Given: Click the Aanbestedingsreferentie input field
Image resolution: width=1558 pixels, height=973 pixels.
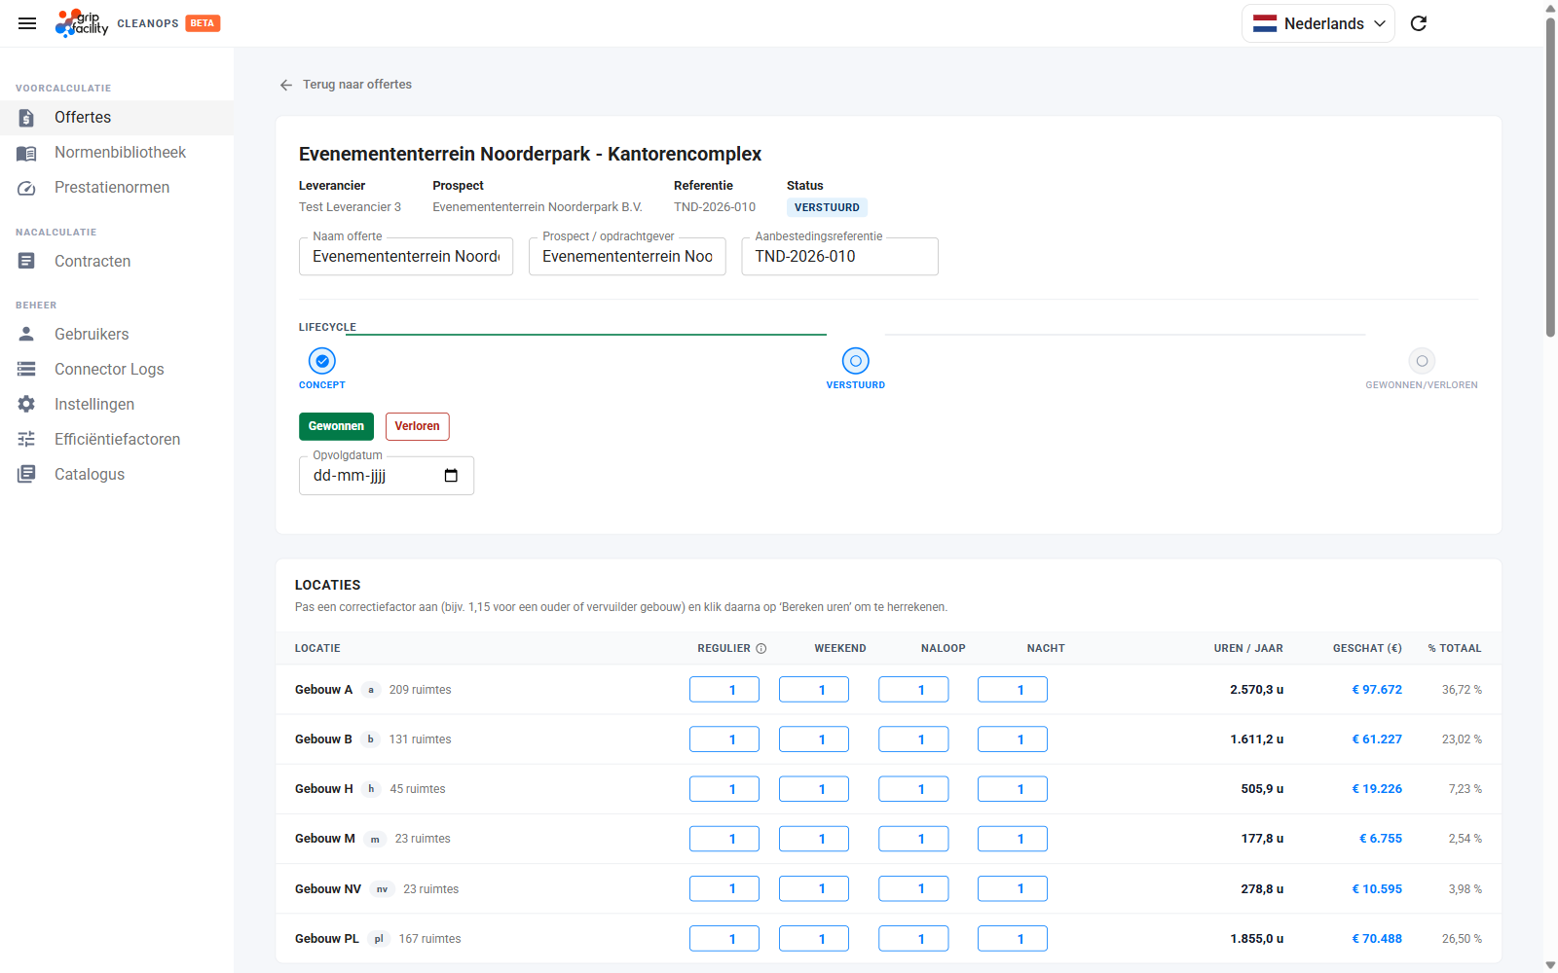Looking at the screenshot, I should pos(839,257).
